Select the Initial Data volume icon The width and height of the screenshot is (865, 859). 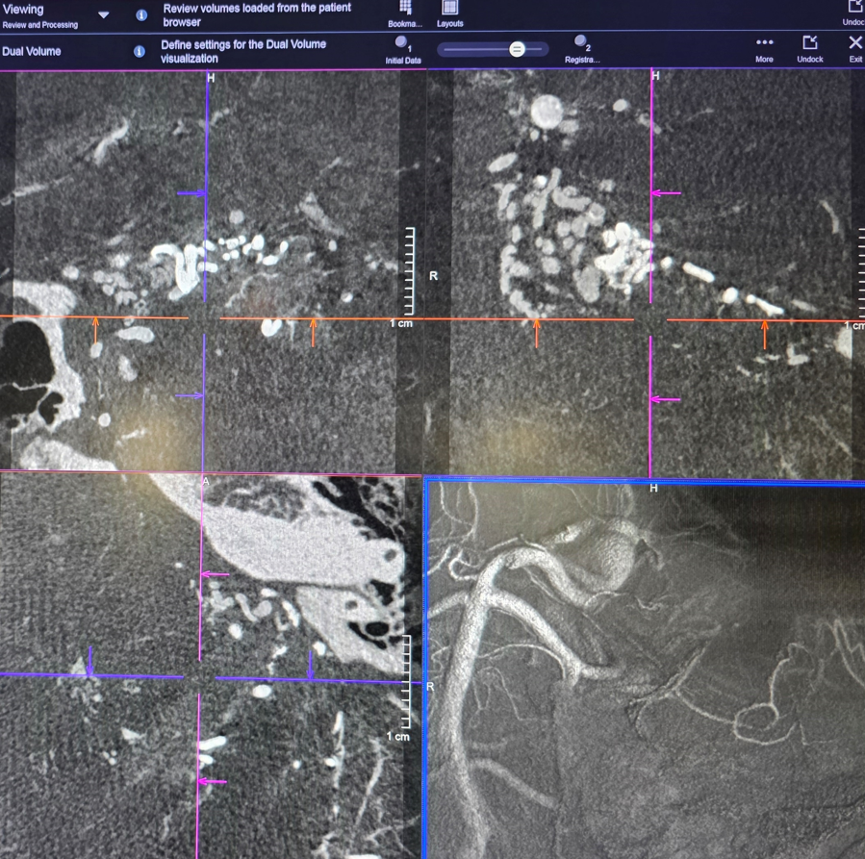(x=402, y=44)
